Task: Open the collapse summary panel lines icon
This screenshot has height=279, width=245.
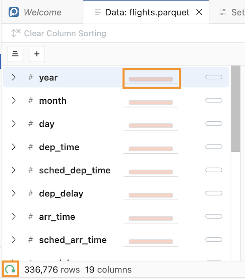Action: (x=15, y=54)
